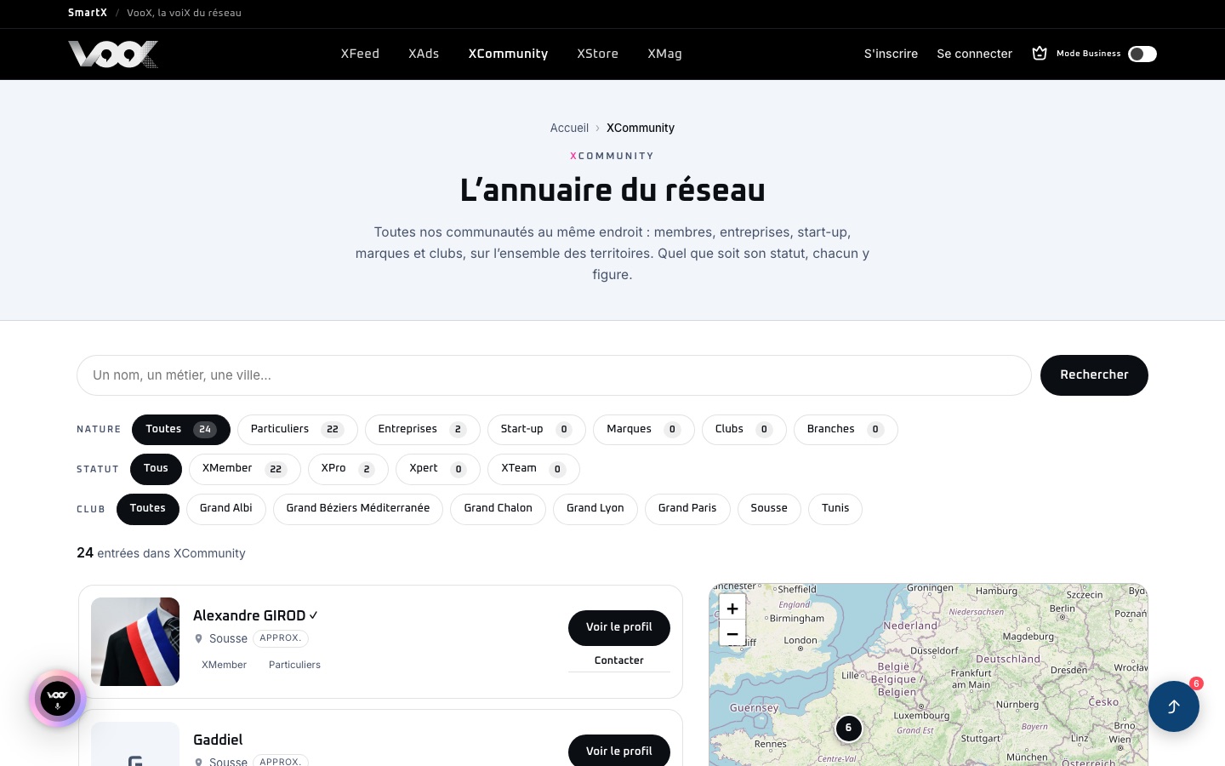1225x766 pixels.
Task: Filter by Marques nature
Action: tap(644, 430)
